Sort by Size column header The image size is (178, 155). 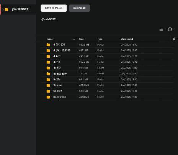pyautogui.click(x=81, y=39)
